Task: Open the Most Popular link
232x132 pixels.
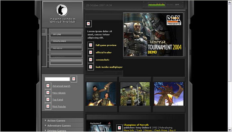Action: coord(59,107)
